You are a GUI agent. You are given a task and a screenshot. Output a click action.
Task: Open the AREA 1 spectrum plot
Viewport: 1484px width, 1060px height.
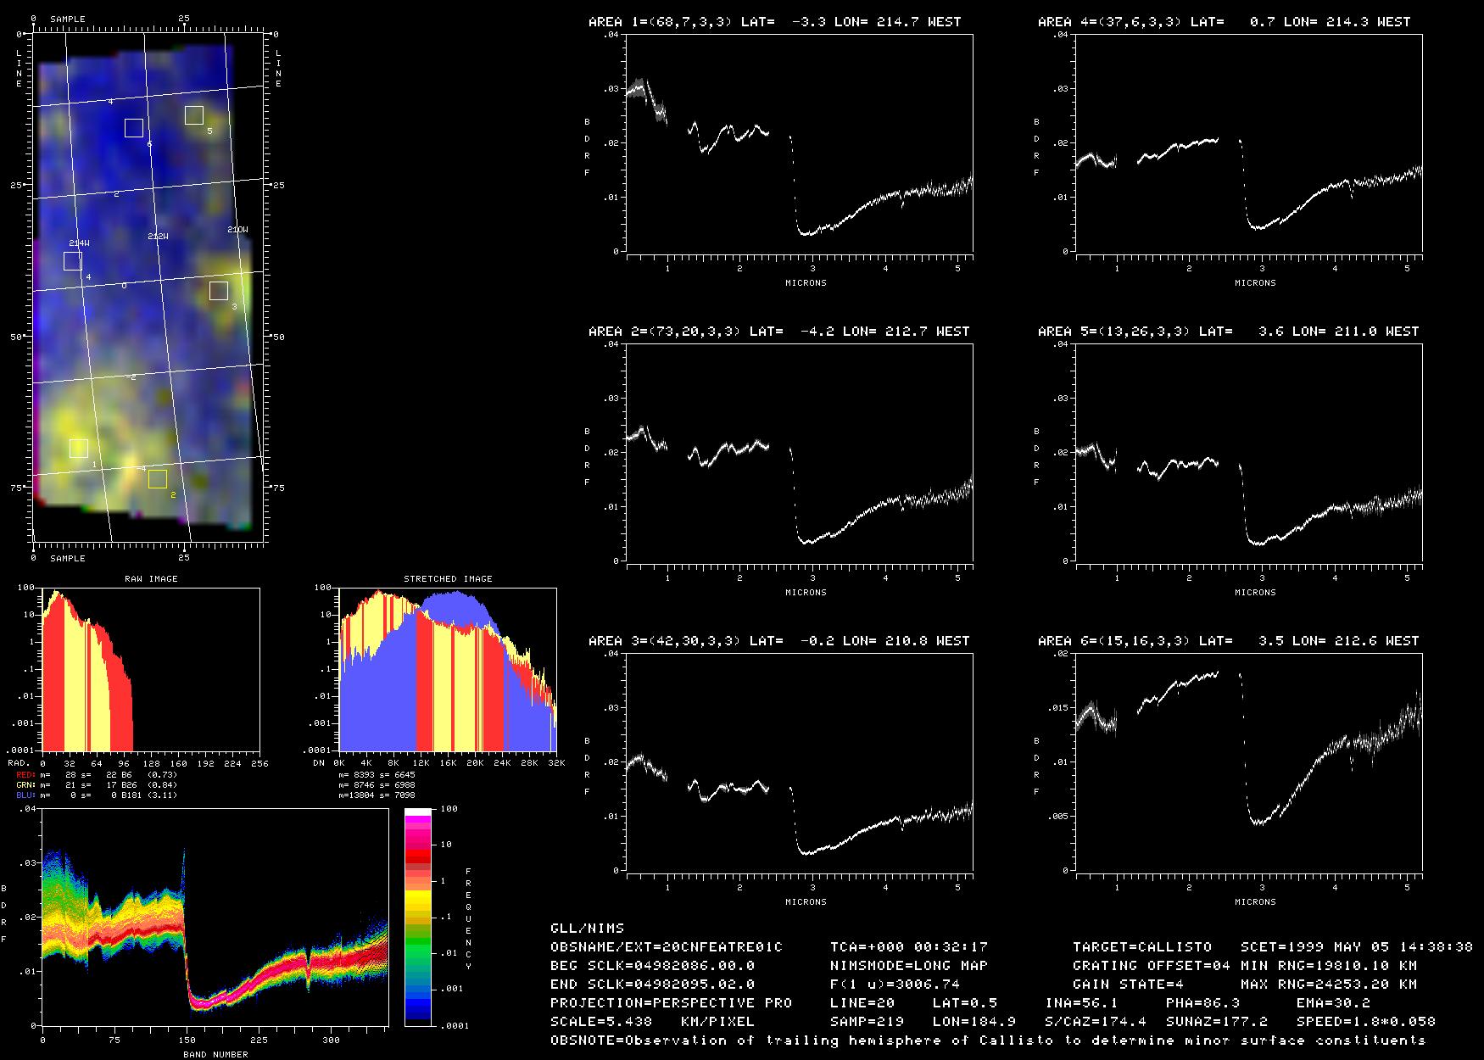[x=799, y=143]
